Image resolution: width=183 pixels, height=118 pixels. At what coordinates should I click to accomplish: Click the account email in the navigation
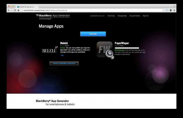[97, 16]
